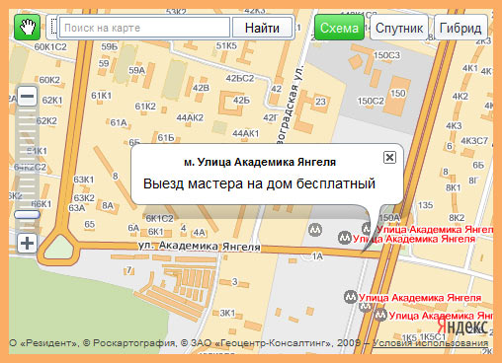This screenshot has width=502, height=363.
Task: Click the zoom in plus button
Action: (x=27, y=244)
